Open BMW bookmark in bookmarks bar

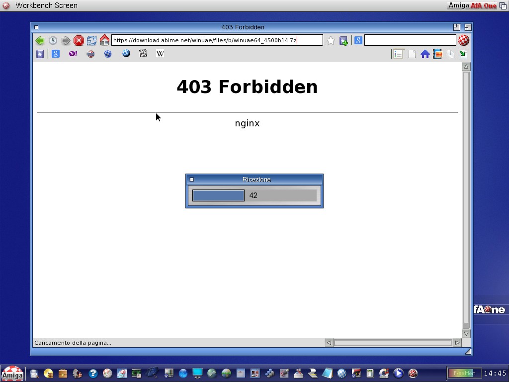pos(126,53)
